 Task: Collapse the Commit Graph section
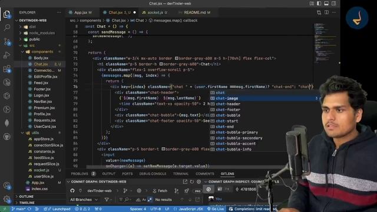click(x=68, y=182)
